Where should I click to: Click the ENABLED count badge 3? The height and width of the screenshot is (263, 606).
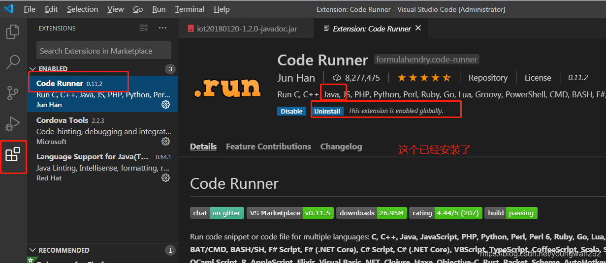(x=170, y=69)
